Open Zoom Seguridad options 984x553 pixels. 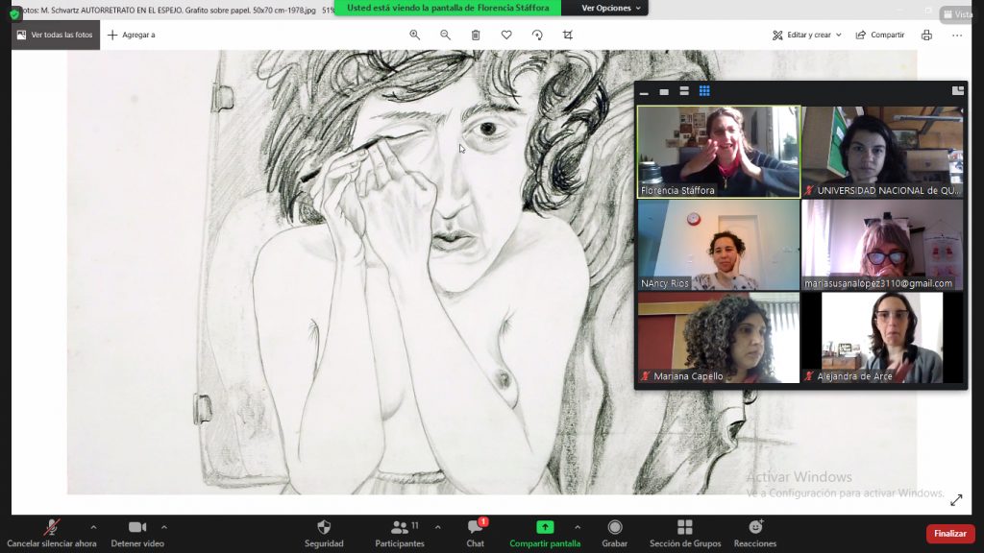(x=324, y=533)
